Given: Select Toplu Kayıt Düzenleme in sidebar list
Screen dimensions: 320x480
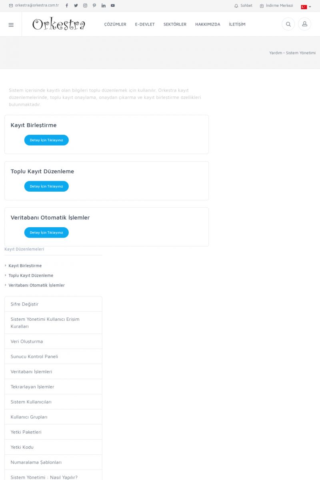Looking at the screenshot, I should (31, 276).
